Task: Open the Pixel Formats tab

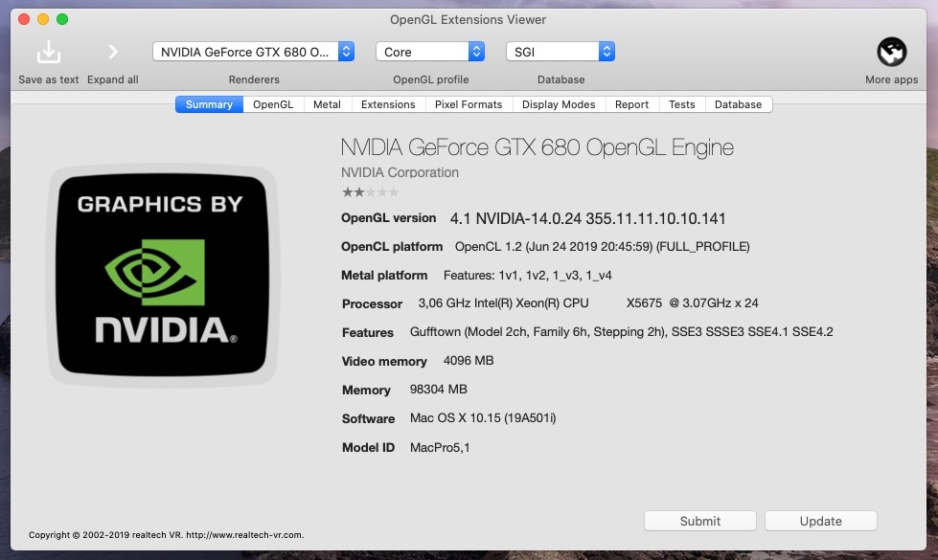Action: [469, 104]
